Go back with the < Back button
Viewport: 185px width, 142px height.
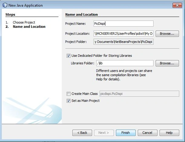(82, 133)
